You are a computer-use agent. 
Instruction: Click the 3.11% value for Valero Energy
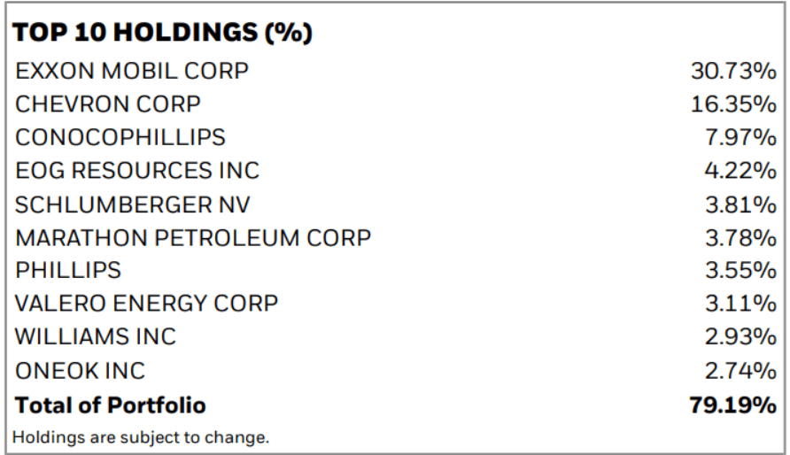pyautogui.click(x=741, y=305)
